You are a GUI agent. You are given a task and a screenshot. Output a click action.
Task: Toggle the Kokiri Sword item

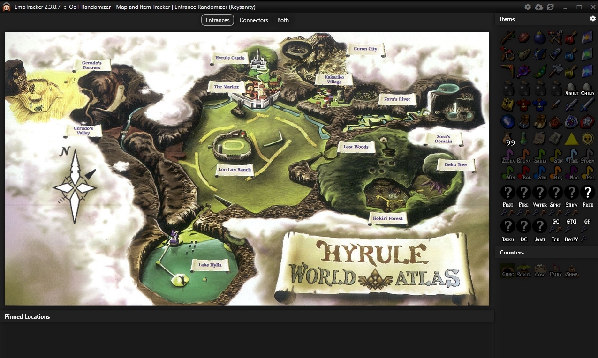pyautogui.click(x=556, y=105)
